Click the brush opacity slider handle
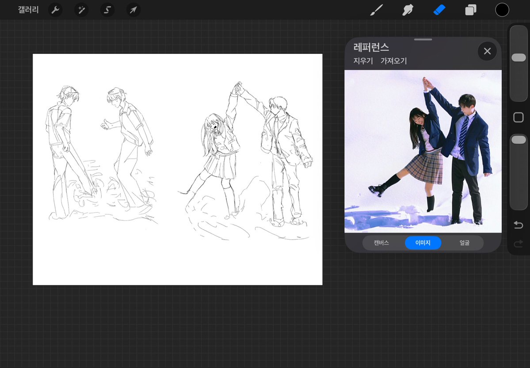 click(519, 139)
